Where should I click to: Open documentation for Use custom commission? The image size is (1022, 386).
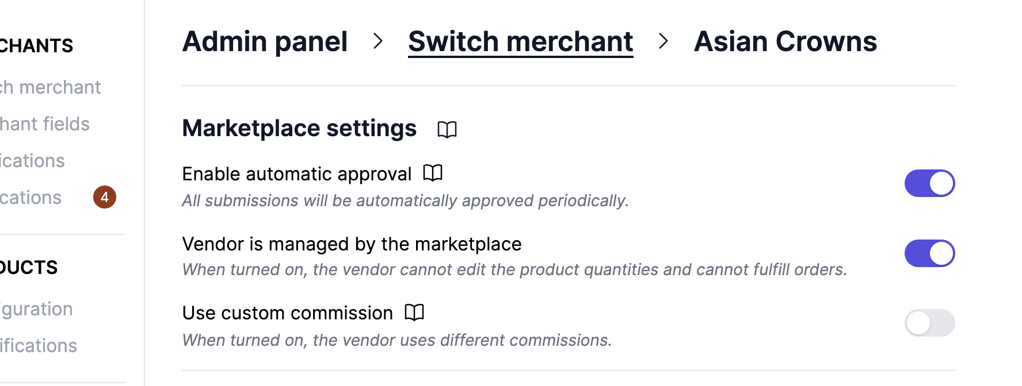(x=414, y=312)
